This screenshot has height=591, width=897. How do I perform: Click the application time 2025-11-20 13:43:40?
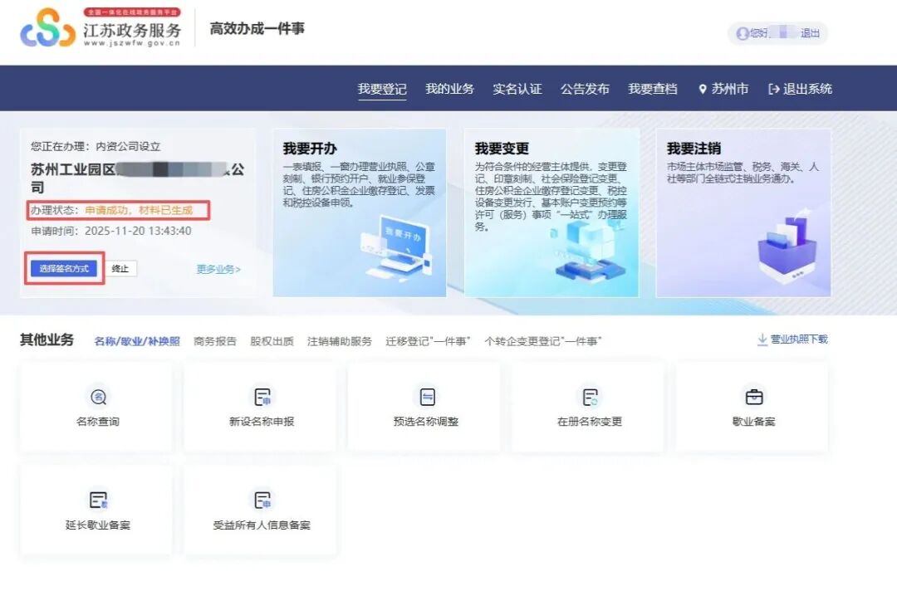[x=138, y=231]
